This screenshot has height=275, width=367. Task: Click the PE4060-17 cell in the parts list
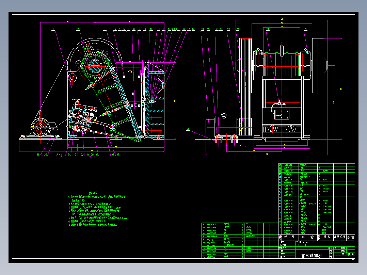(x=212, y=233)
